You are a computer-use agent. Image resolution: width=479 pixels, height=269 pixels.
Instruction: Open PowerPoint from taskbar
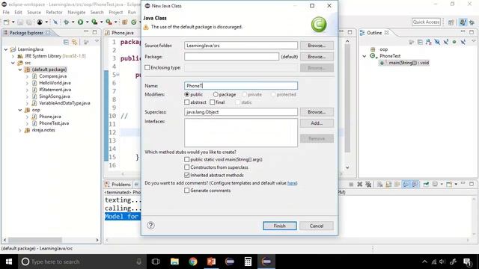tap(211, 262)
